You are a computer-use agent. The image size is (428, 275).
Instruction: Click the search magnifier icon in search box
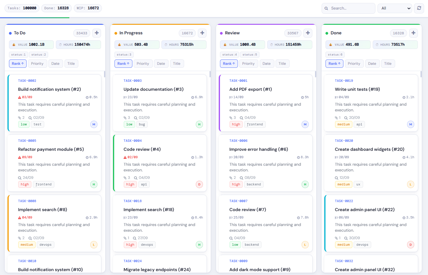(x=326, y=8)
